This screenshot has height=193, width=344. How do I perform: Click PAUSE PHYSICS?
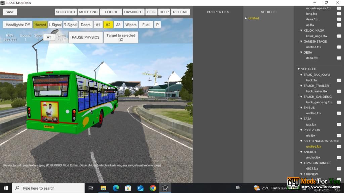[86, 37]
